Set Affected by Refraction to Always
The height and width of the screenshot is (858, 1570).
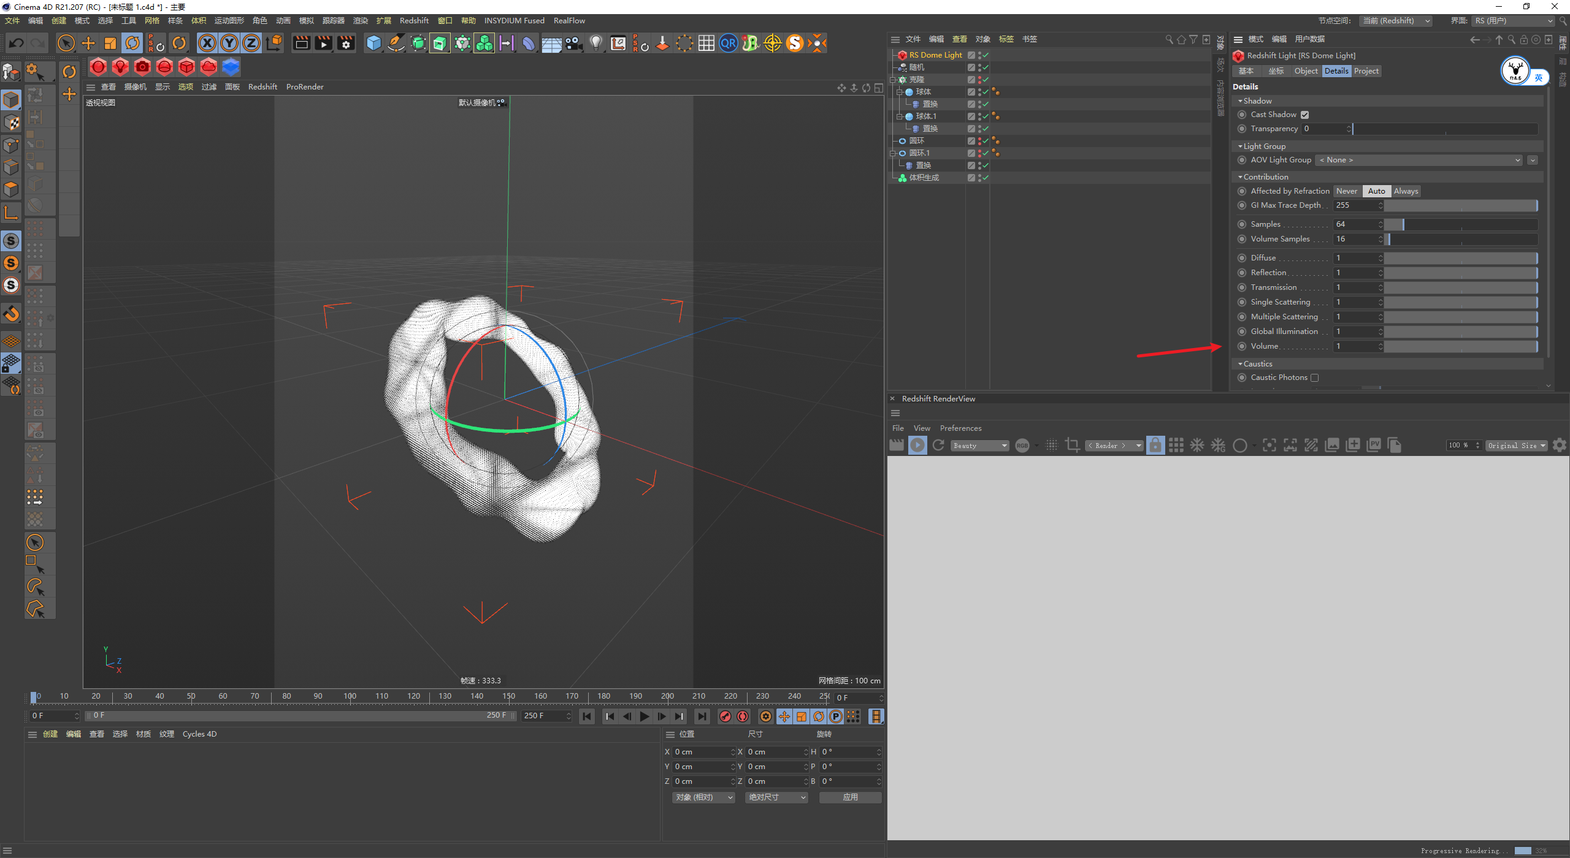(x=1406, y=191)
